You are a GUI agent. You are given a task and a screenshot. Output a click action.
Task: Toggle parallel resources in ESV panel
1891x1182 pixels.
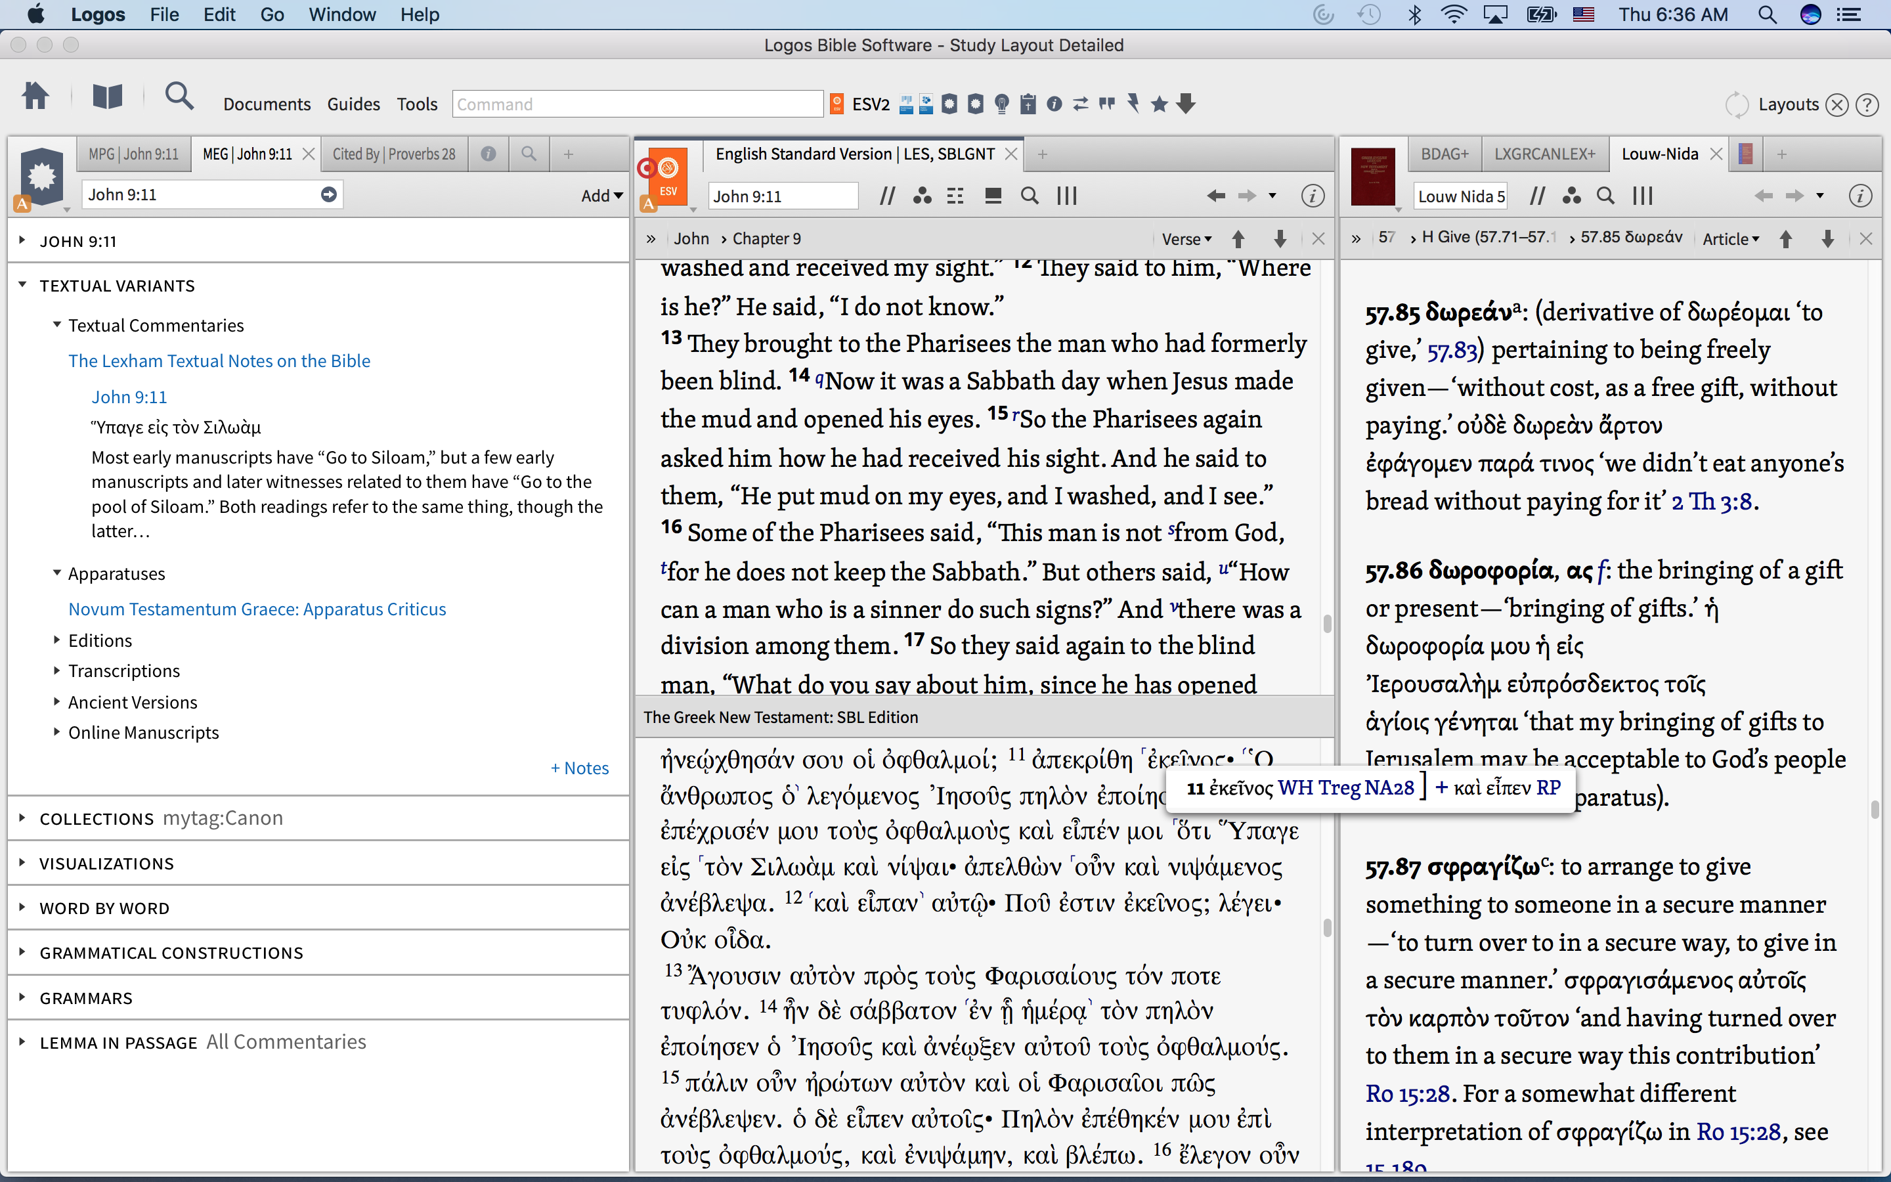[x=887, y=196]
